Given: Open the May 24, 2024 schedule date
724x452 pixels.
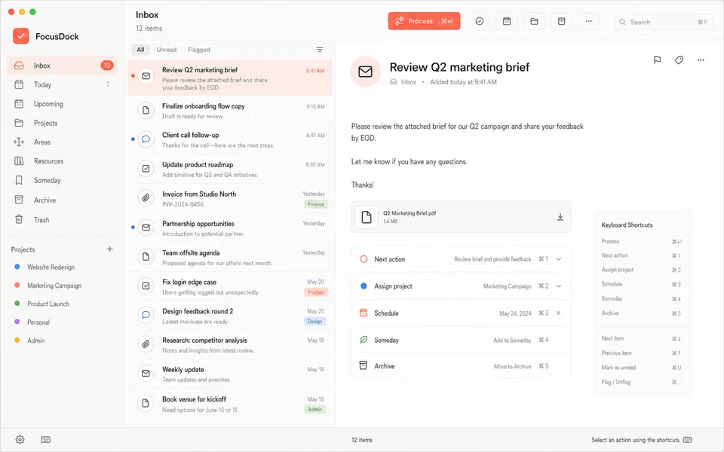Looking at the screenshot, I should coord(515,313).
